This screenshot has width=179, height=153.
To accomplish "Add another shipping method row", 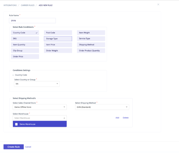I will (117, 118).
